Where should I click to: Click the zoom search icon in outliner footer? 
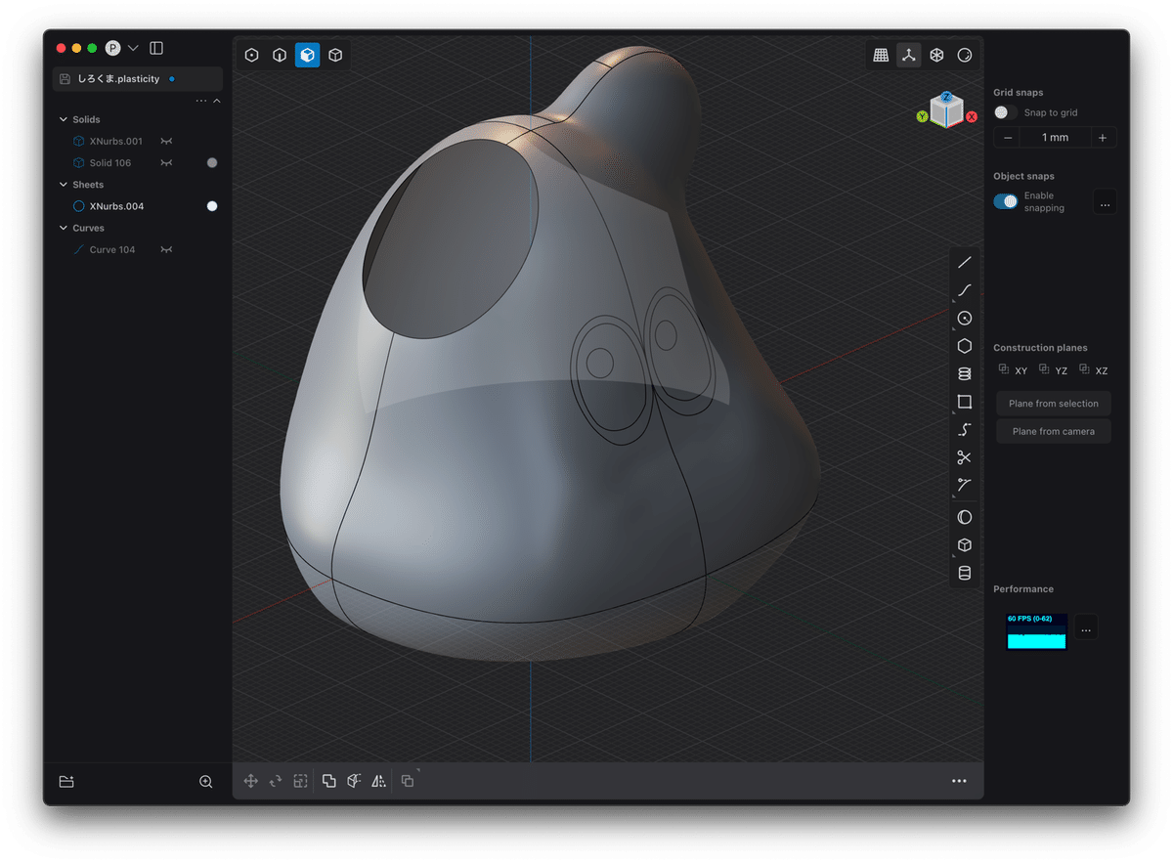(x=206, y=782)
